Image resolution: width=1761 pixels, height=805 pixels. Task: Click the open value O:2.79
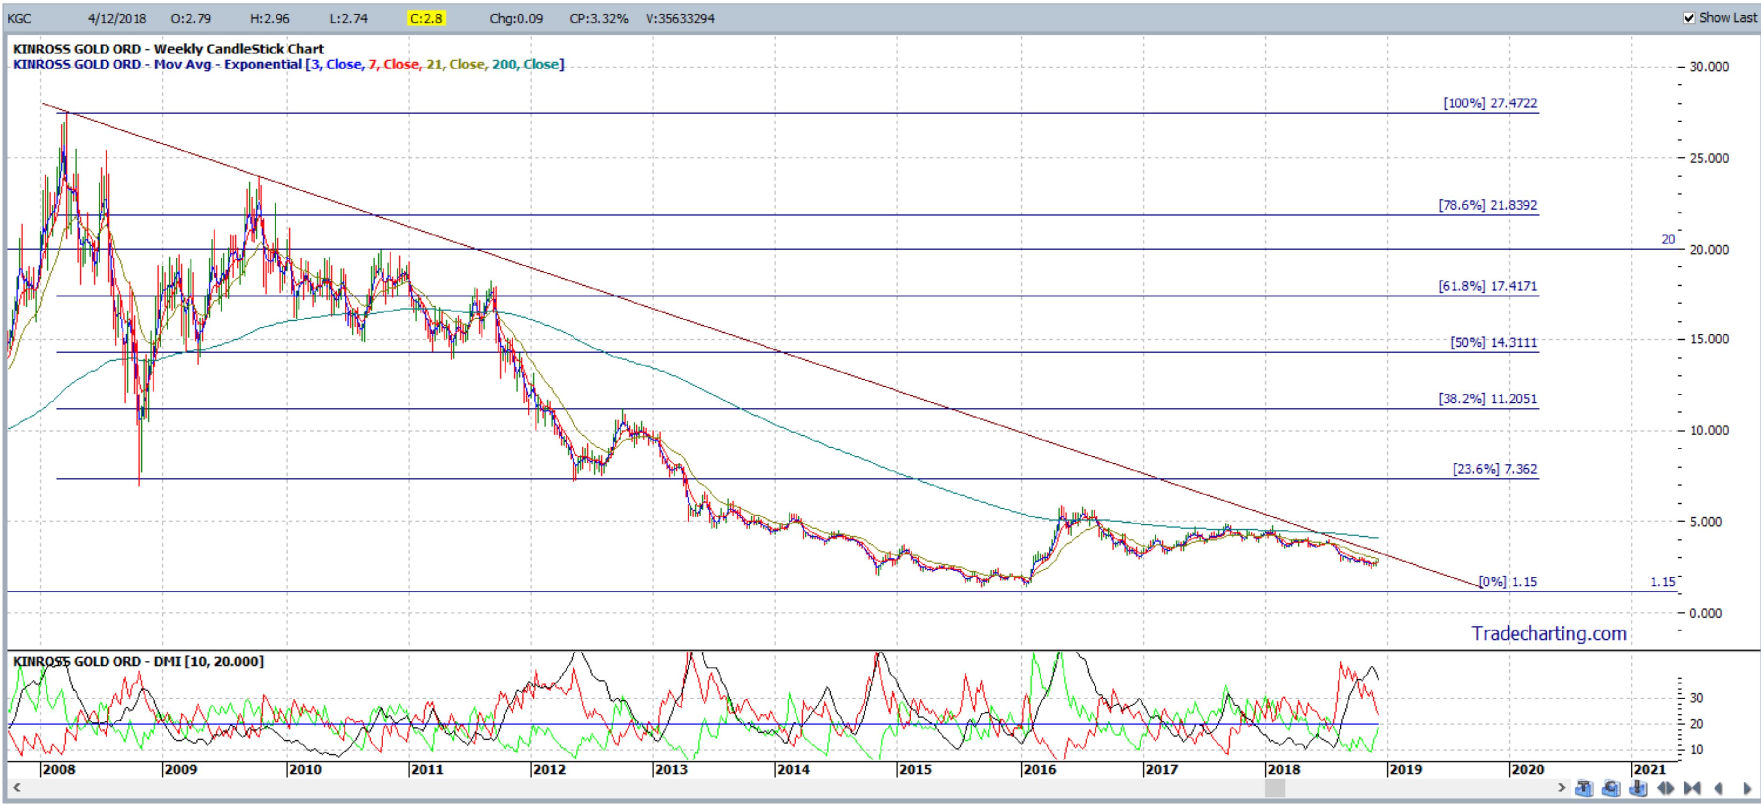click(x=191, y=18)
